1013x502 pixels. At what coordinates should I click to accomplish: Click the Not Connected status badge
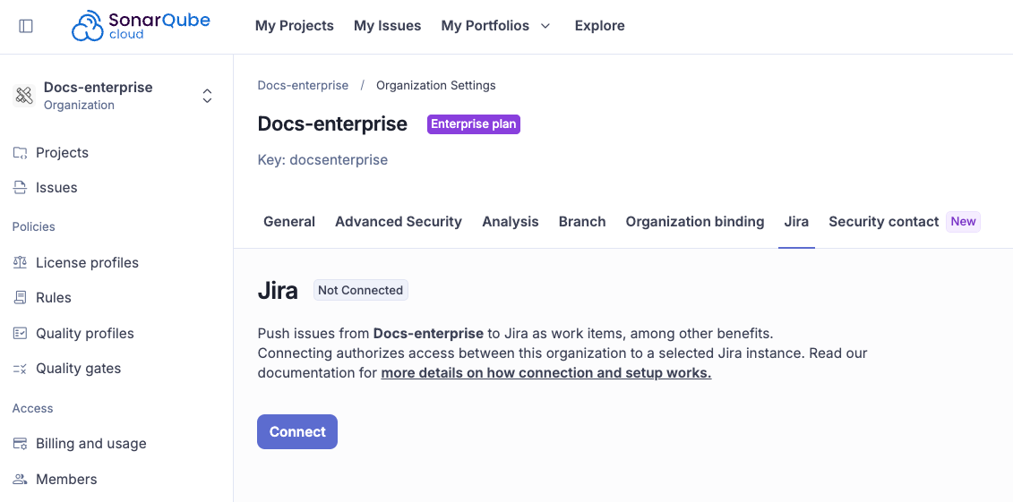[x=360, y=290]
